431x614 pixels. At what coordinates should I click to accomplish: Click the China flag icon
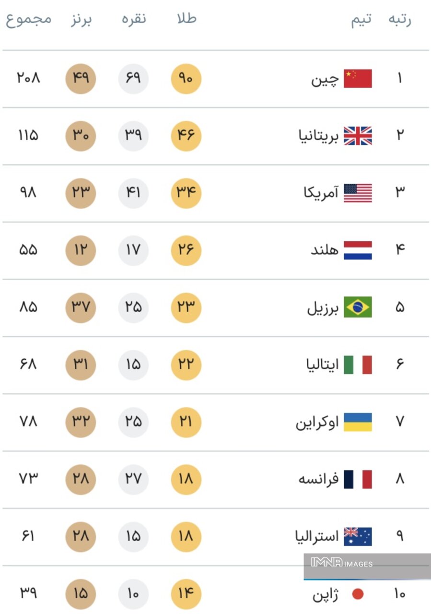(x=358, y=79)
